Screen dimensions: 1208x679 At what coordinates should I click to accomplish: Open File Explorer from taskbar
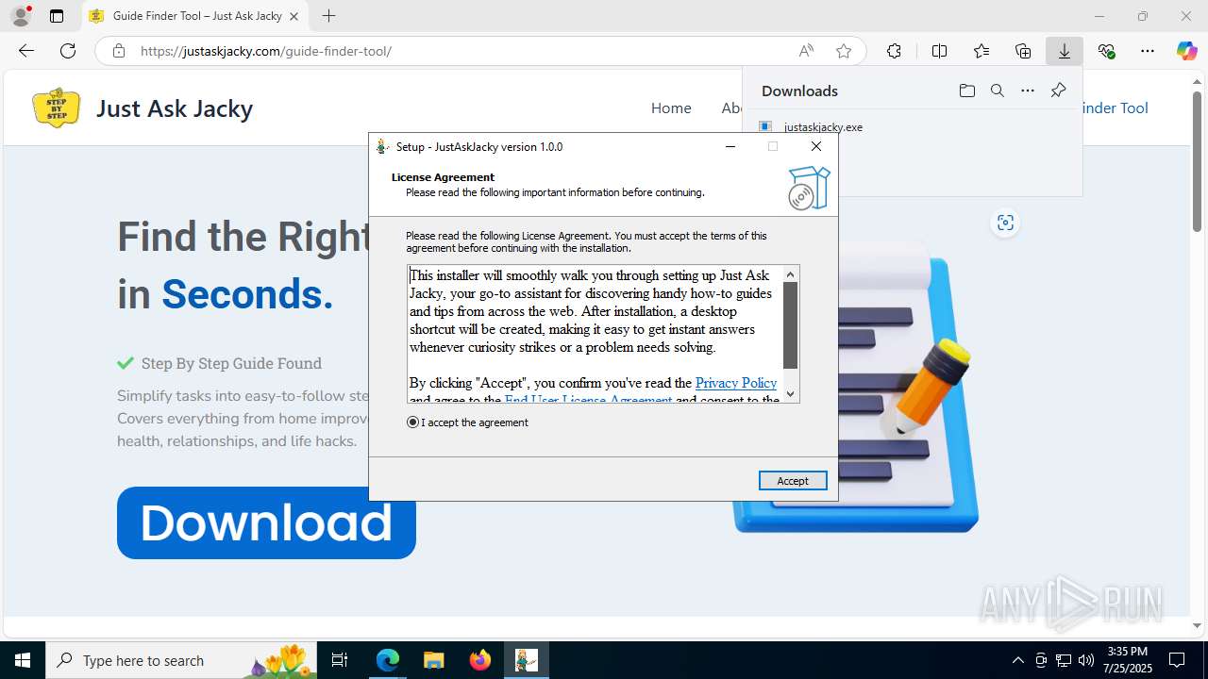pos(434,660)
